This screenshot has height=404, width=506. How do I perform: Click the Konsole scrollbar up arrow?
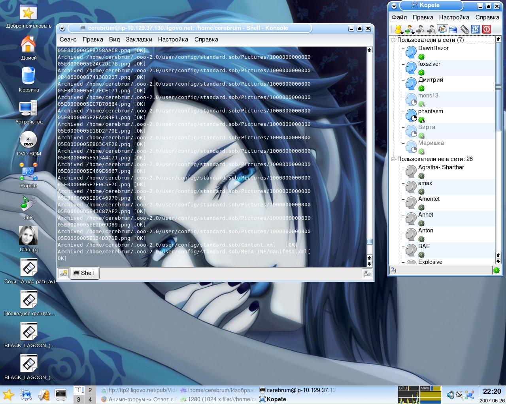pyautogui.click(x=369, y=50)
